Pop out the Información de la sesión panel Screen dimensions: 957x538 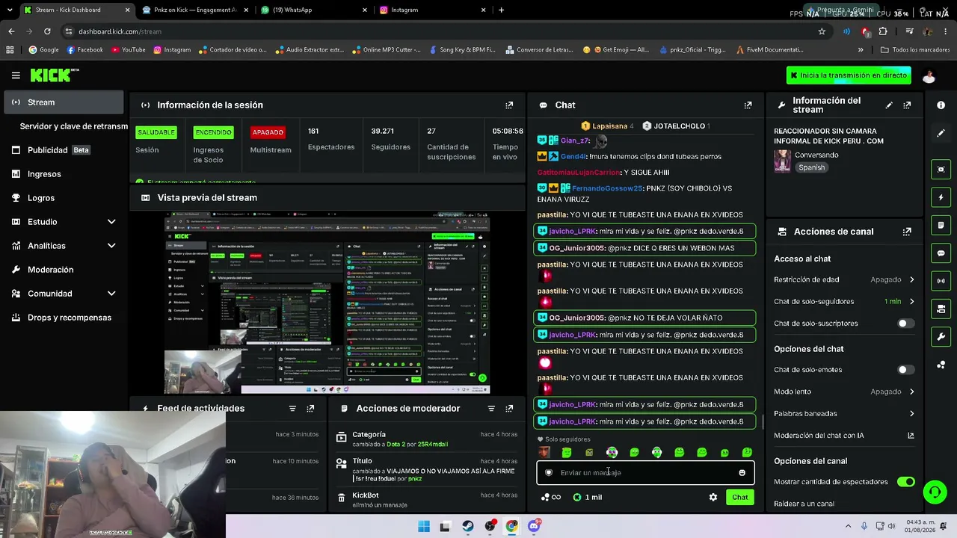coord(509,105)
